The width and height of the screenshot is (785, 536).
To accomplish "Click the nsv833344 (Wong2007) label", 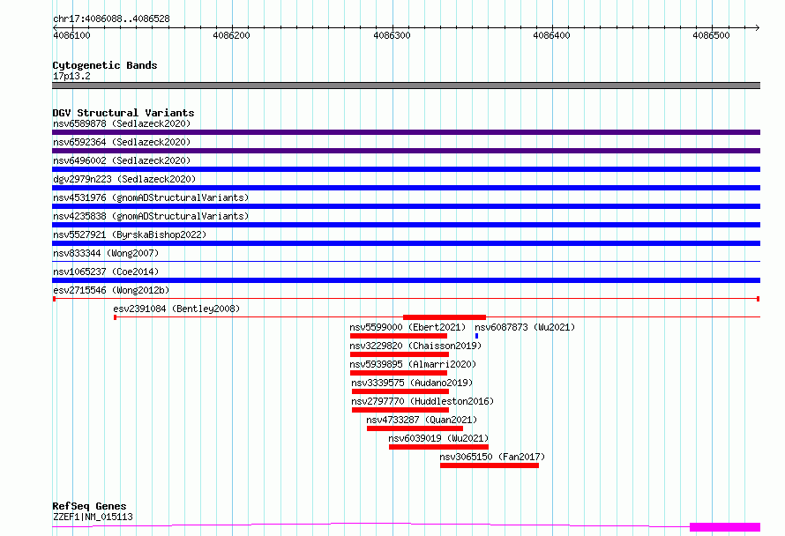I will point(106,253).
